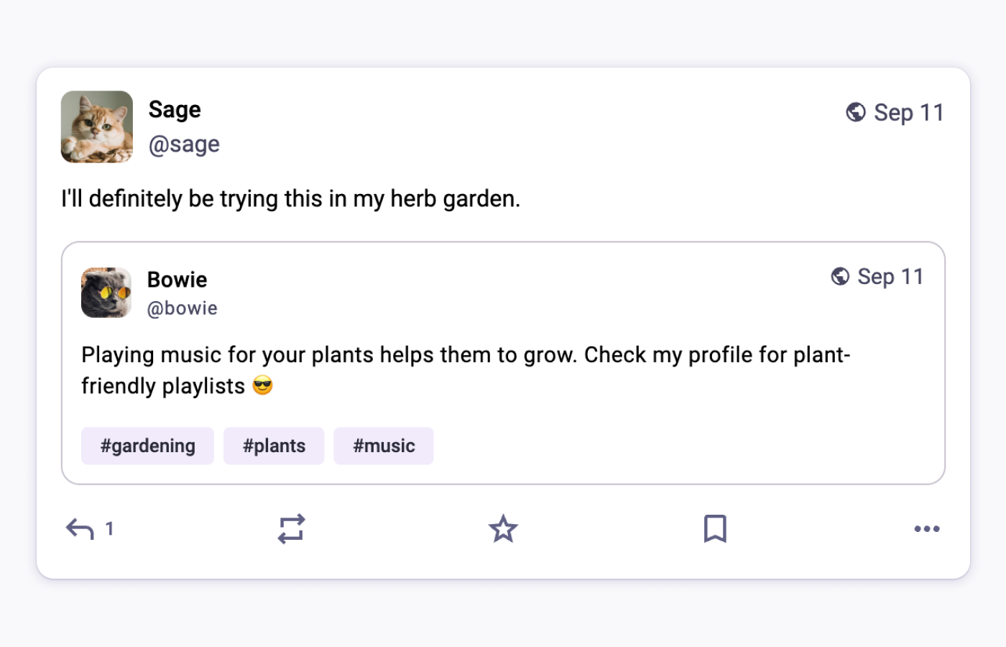Open Sage's display name
Screen dimensions: 1006x647
point(174,109)
